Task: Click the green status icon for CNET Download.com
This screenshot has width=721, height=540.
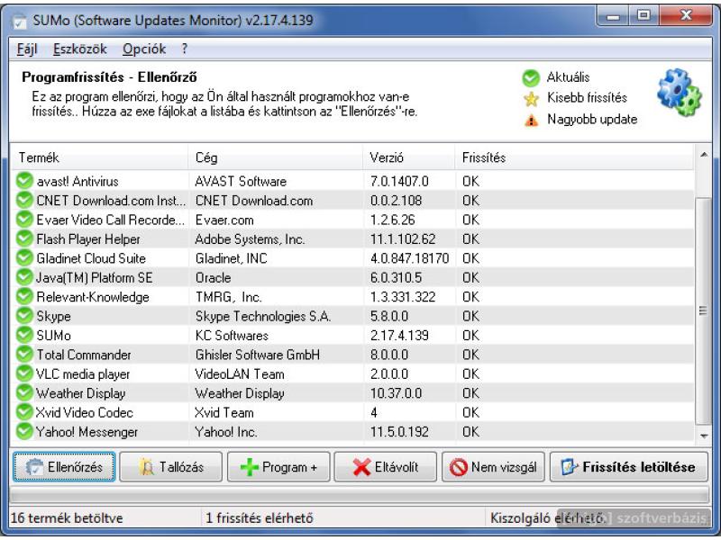Action: pos(24,200)
